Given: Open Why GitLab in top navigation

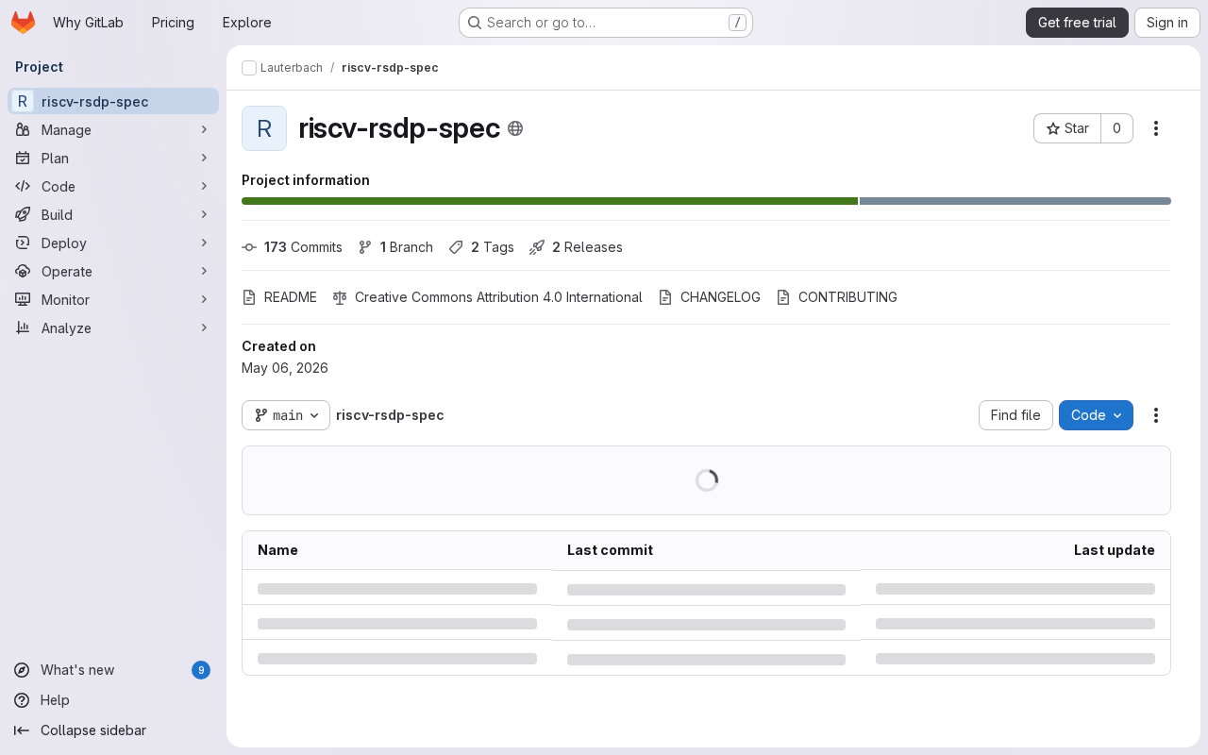Looking at the screenshot, I should [88, 23].
